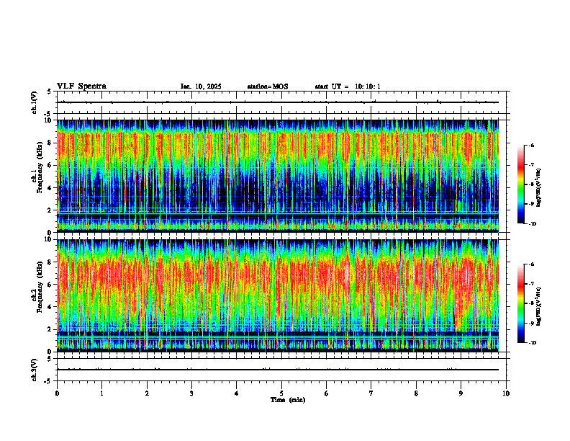570x441 pixels.
Task: Click time-axis tick label "5"
Action: point(281,393)
